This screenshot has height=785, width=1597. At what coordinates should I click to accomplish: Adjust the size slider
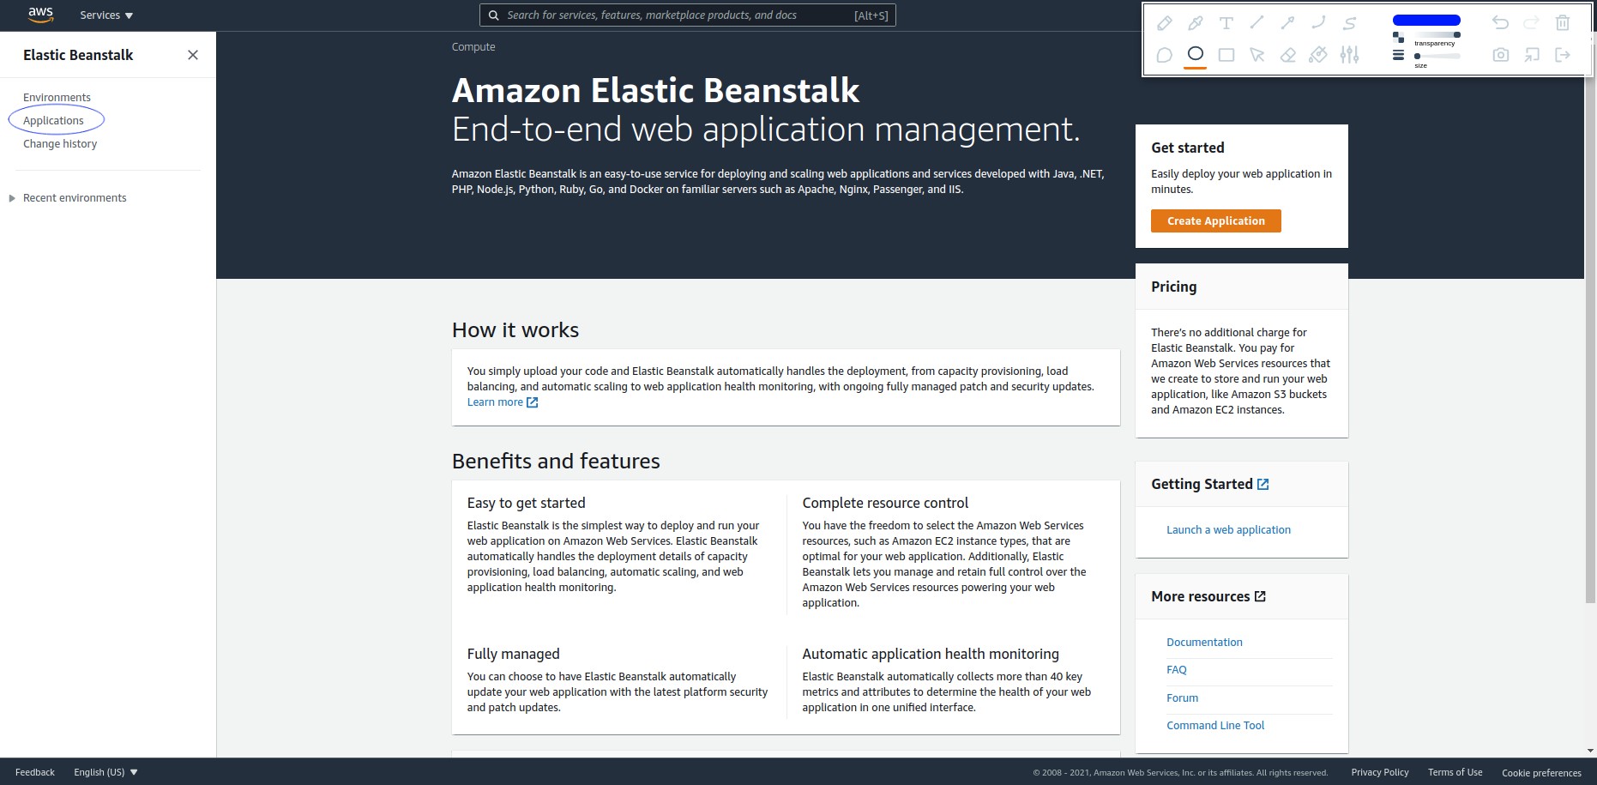coord(1437,56)
